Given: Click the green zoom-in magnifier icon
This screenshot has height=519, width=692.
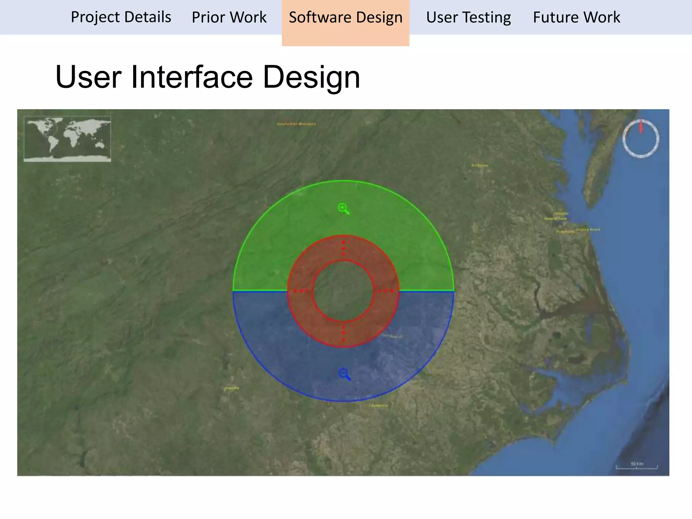Looking at the screenshot, I should 344,208.
